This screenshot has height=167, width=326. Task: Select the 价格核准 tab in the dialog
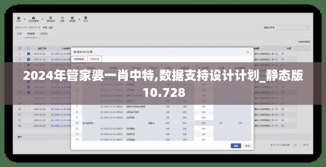click(x=95, y=59)
